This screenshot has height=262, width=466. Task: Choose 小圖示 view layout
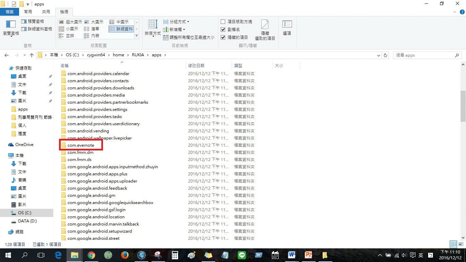point(69,29)
